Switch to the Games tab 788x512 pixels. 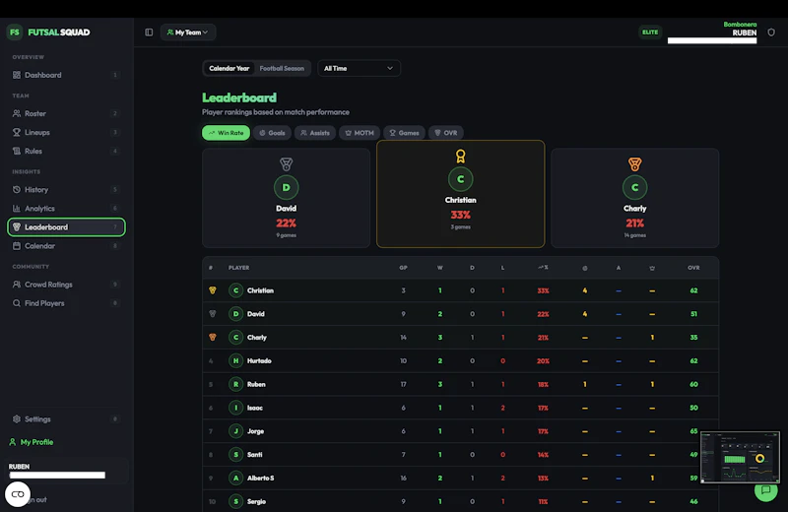click(x=404, y=133)
